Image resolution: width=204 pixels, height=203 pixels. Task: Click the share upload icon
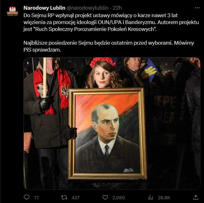(x=196, y=197)
